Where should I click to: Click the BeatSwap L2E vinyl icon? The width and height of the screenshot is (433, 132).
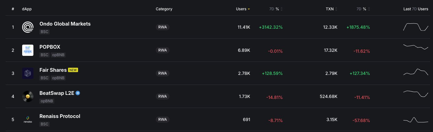[x=28, y=96]
